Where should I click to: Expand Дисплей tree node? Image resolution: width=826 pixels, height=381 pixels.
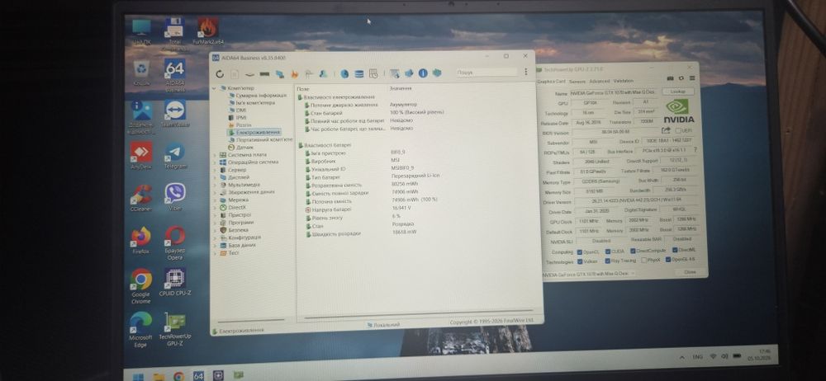point(215,177)
